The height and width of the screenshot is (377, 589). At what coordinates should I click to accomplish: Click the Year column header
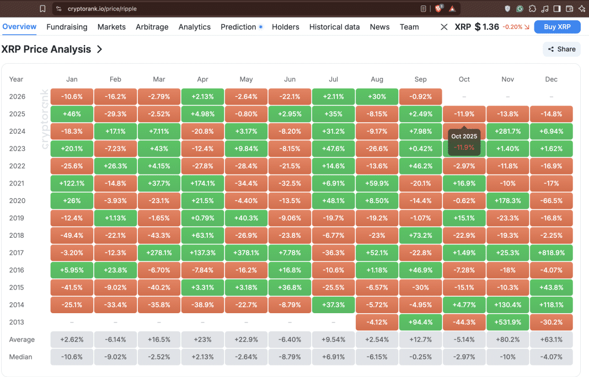(x=16, y=79)
